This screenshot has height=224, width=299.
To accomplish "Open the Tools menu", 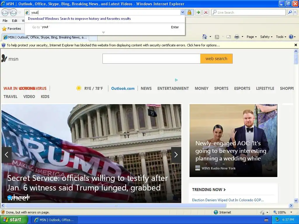I will [281, 37].
